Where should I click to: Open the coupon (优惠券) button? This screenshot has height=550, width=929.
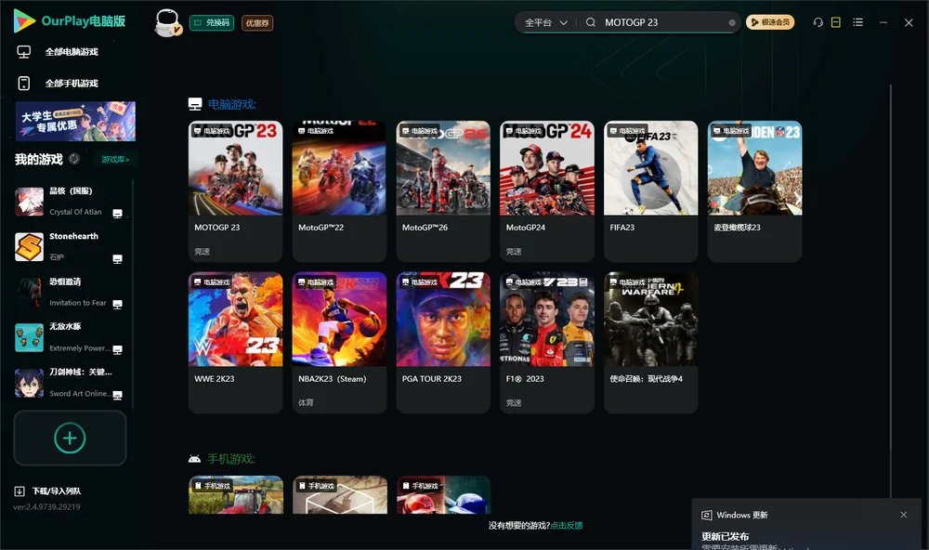pyautogui.click(x=257, y=22)
